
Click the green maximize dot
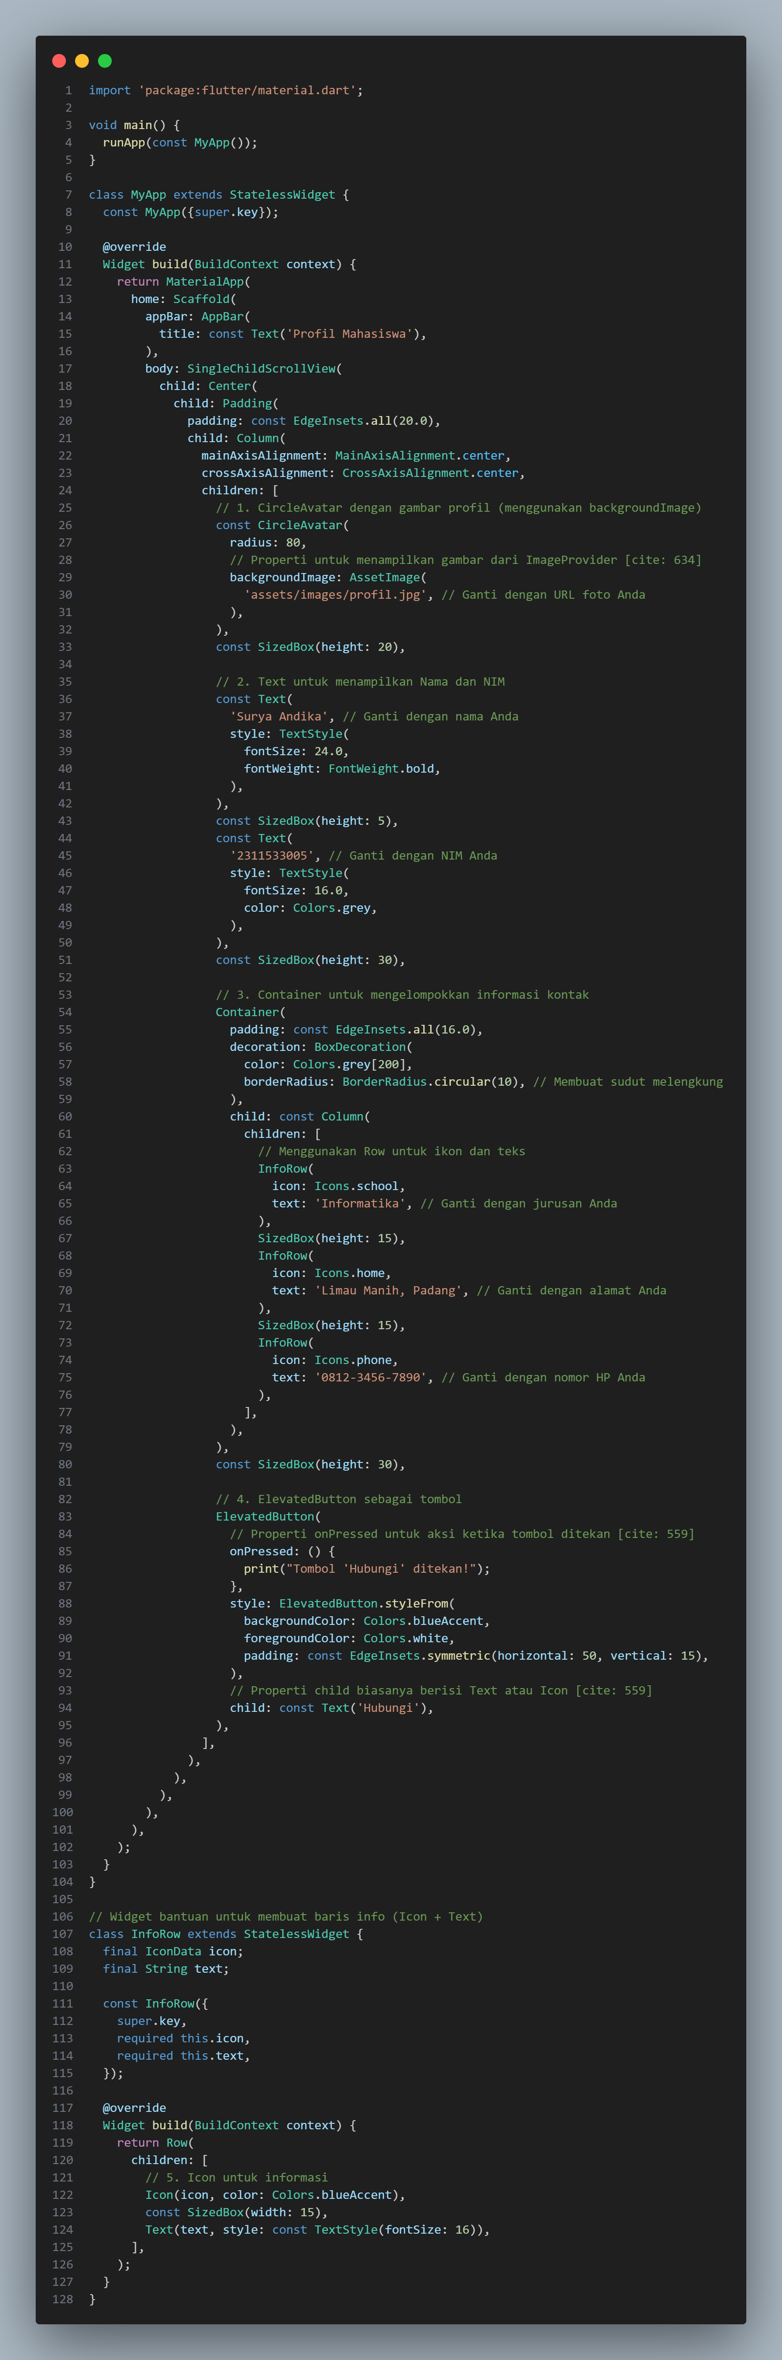104,61
